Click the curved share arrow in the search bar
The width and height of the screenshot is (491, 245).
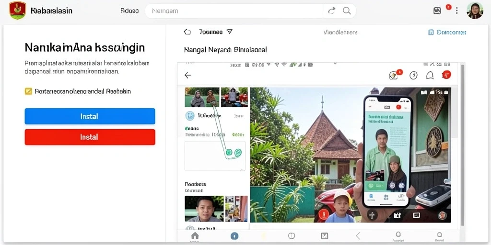click(x=332, y=11)
